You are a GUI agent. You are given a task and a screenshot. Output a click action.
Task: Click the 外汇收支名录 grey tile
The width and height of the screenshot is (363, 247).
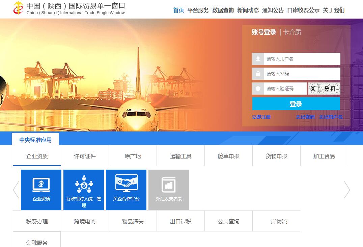[169, 190]
